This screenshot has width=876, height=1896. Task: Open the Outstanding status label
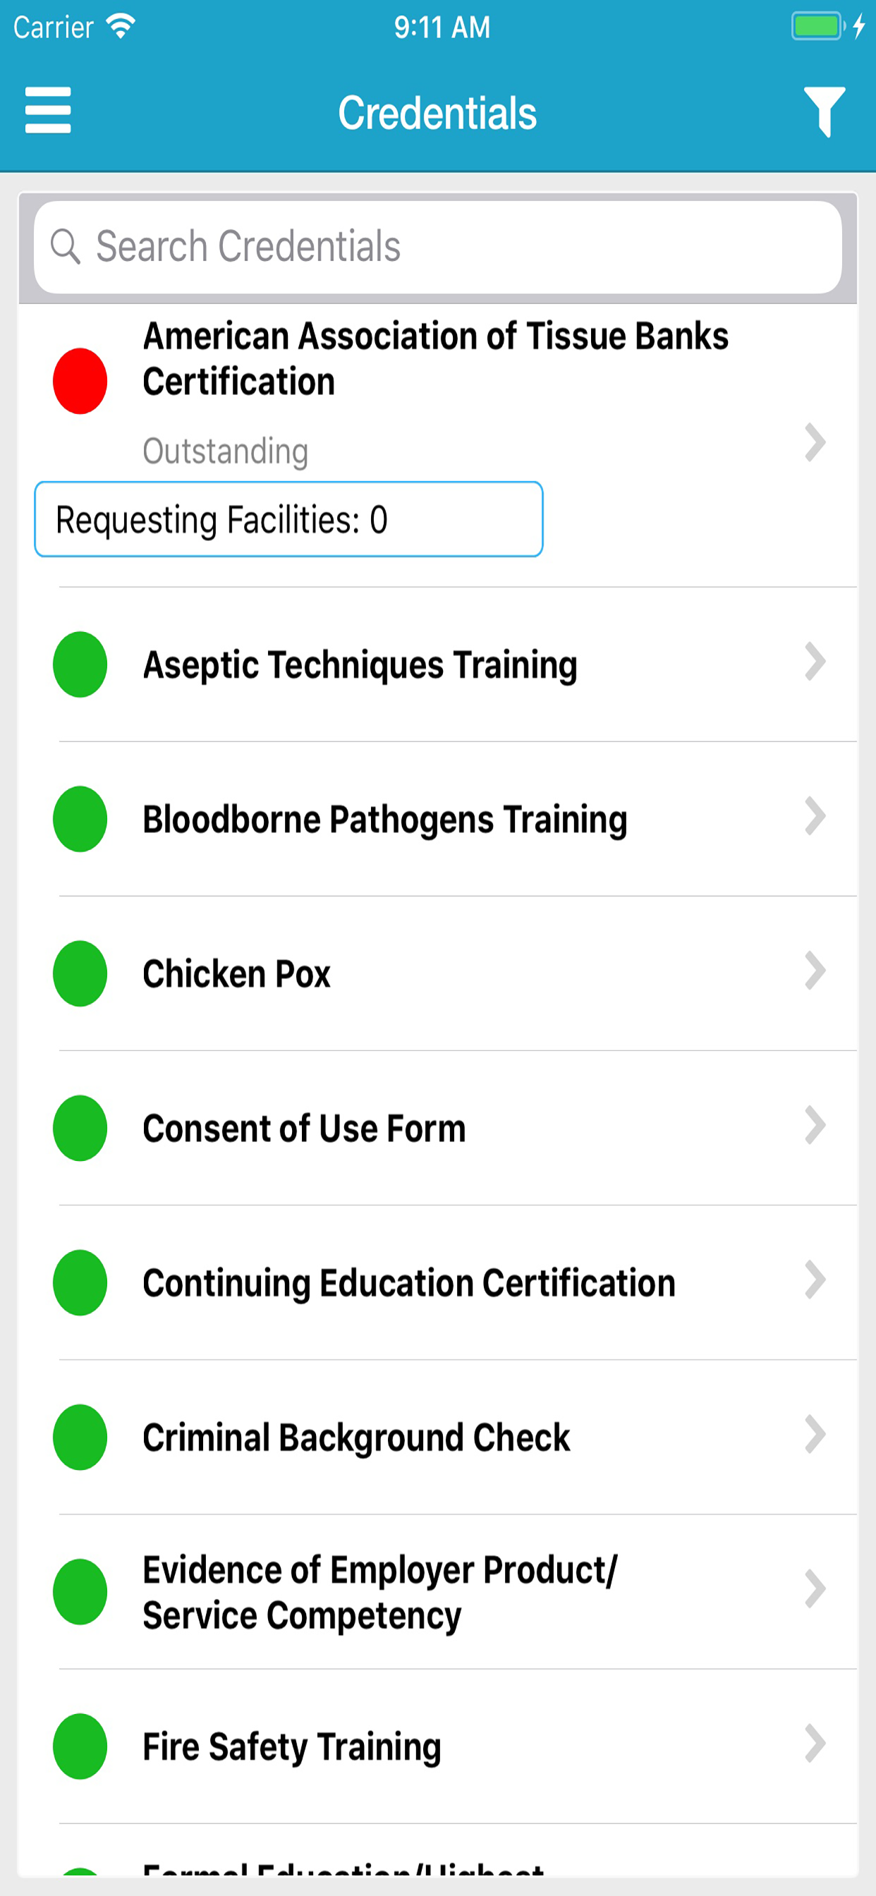(225, 451)
